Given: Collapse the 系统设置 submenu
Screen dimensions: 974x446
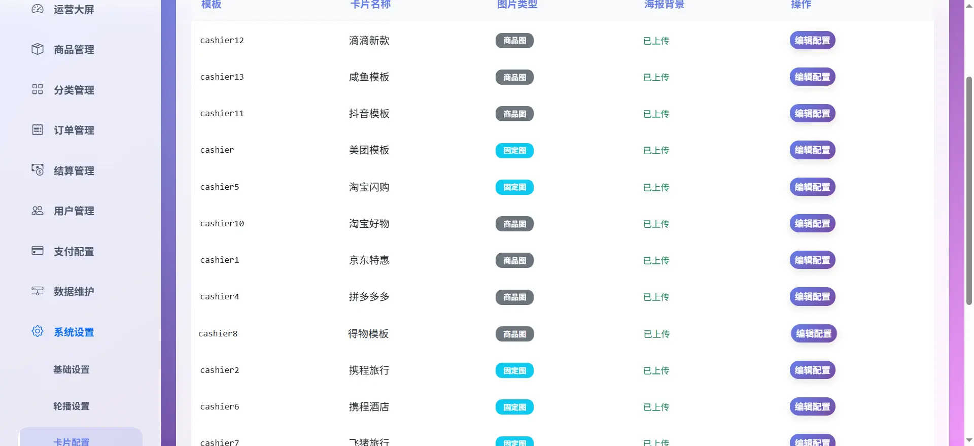Looking at the screenshot, I should 73,332.
